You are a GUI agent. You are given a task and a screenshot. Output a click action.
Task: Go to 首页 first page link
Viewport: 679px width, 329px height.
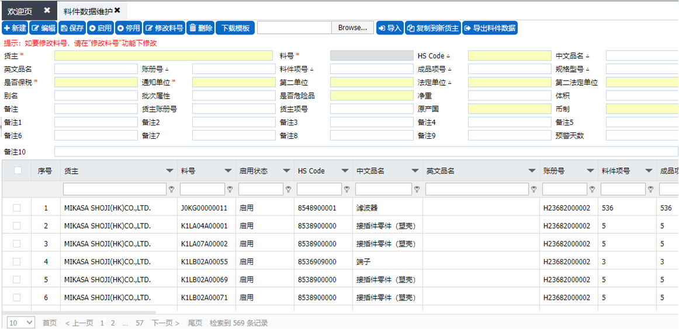click(50, 323)
